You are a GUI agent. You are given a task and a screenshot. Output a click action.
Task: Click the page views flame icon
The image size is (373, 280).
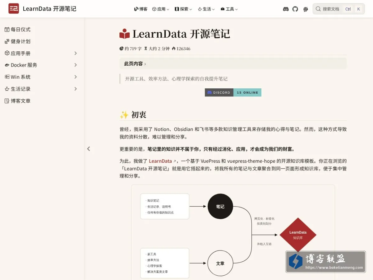tap(174, 49)
